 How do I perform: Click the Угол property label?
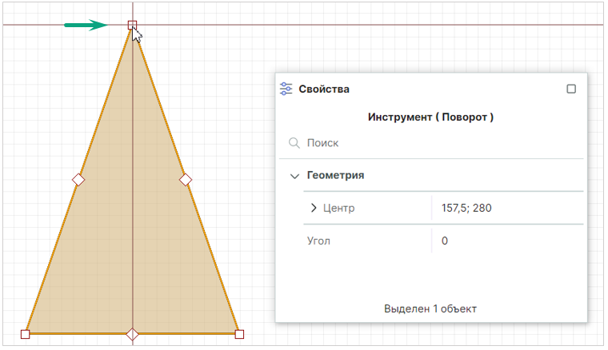[318, 241]
